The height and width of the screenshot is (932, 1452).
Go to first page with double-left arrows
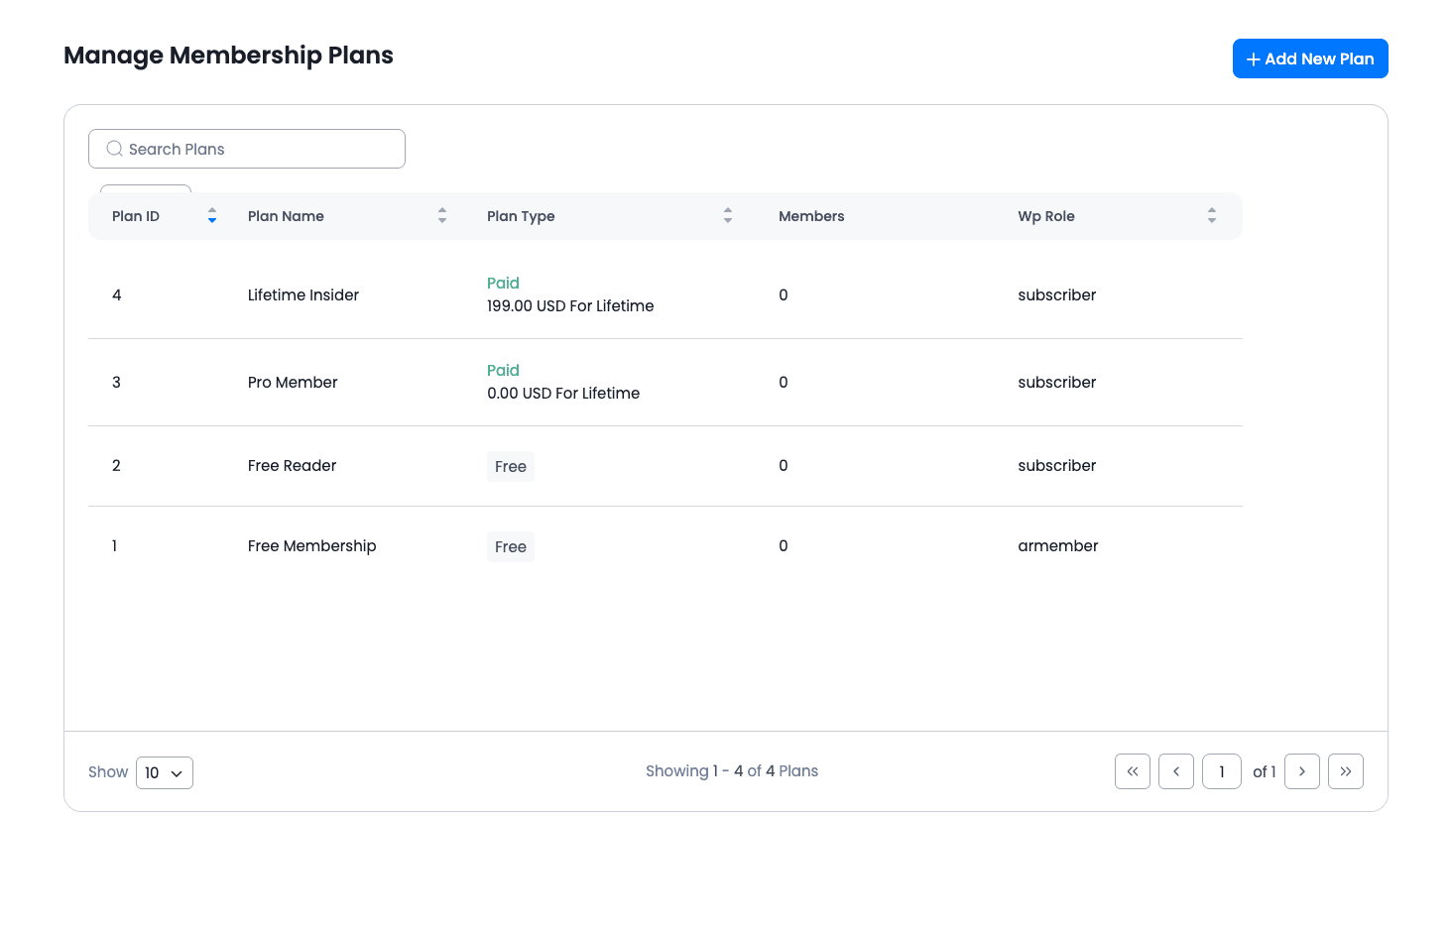coord(1133,771)
